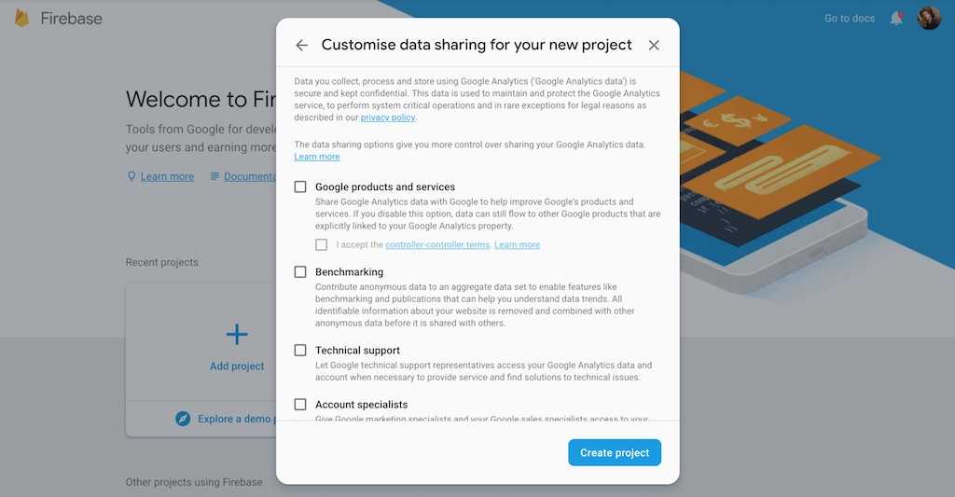Image resolution: width=955 pixels, height=497 pixels.
Task: Click the compass icon for demo project
Action: tap(183, 419)
